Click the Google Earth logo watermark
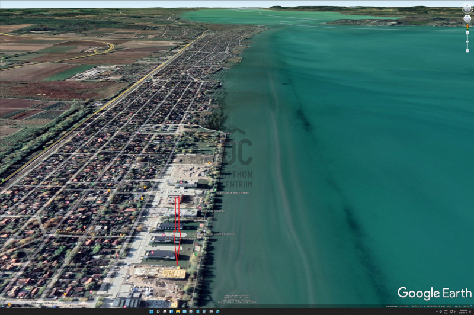The image size is (474, 315). click(435, 292)
